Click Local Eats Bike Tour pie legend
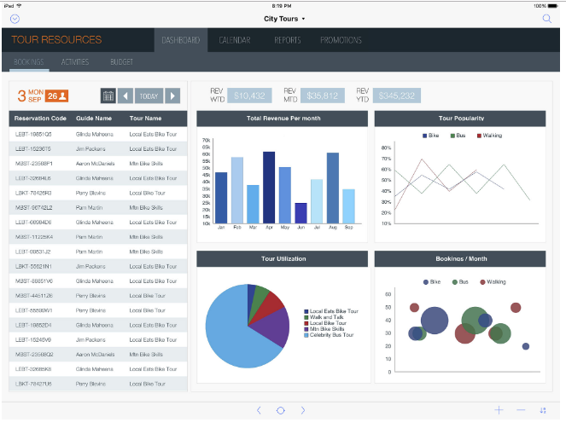Viewport: 566px width, 434px height. 331,311
